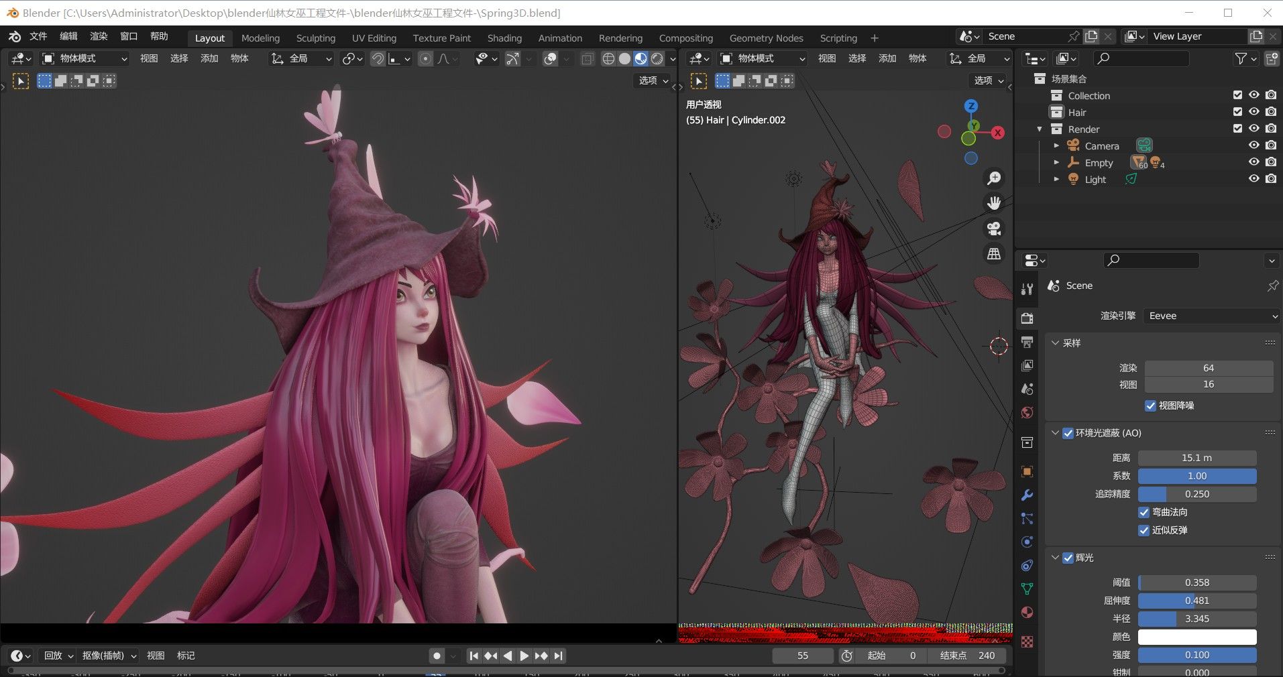Open the Modifiers wrench tab

[x=1027, y=495]
